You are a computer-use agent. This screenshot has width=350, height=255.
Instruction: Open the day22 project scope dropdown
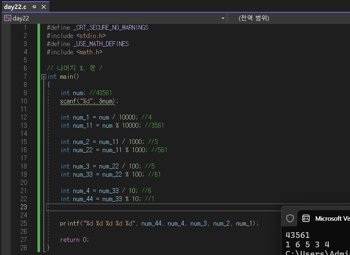pos(223,18)
